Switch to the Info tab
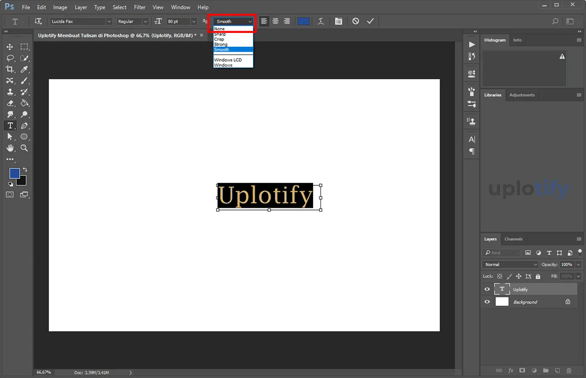The image size is (586, 378). 517,40
